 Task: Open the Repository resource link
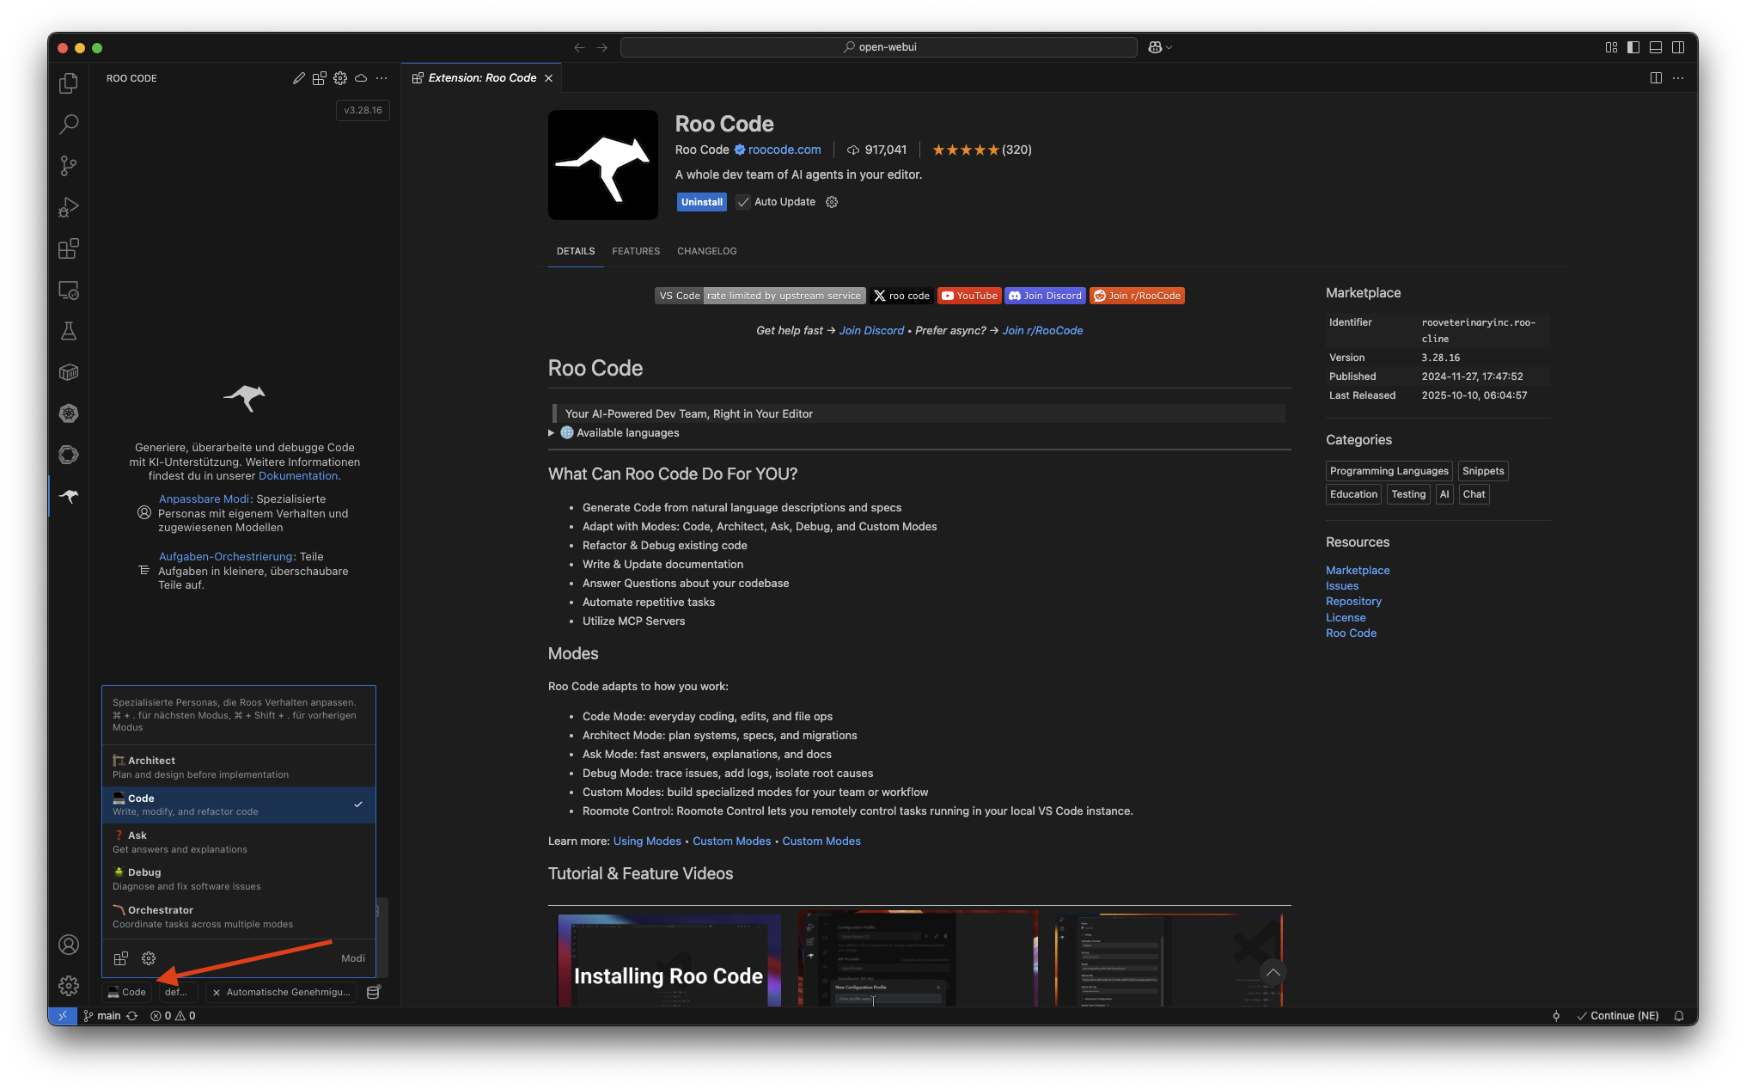point(1353,602)
